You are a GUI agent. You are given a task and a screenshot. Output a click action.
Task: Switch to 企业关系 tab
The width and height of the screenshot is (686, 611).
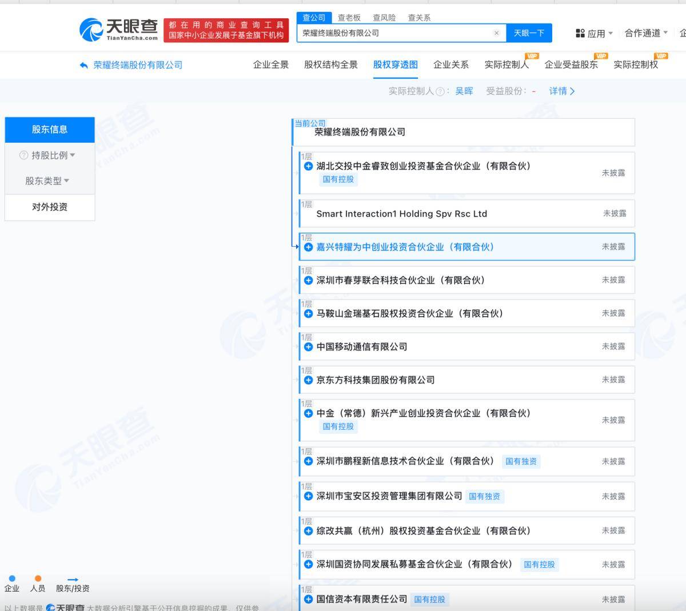[451, 65]
